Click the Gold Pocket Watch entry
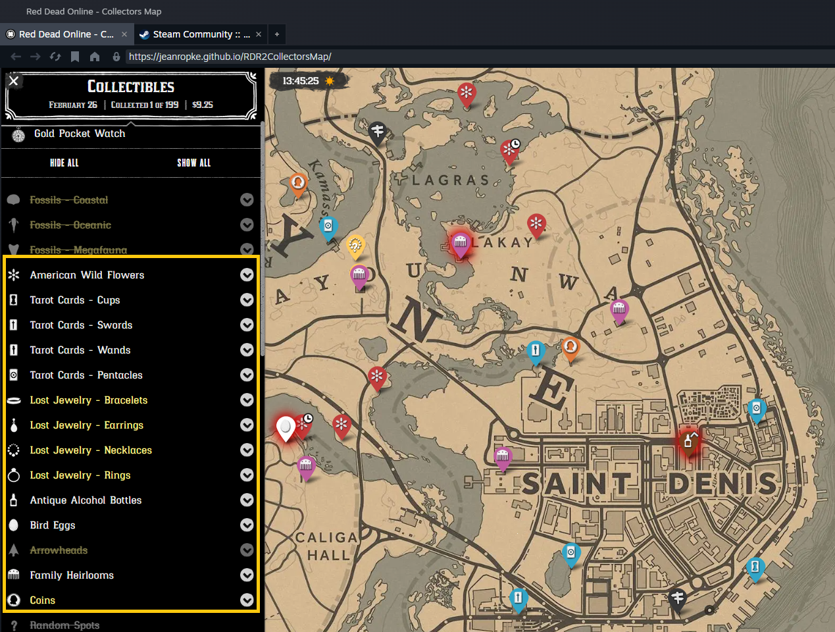835x632 pixels. pyautogui.click(x=80, y=134)
